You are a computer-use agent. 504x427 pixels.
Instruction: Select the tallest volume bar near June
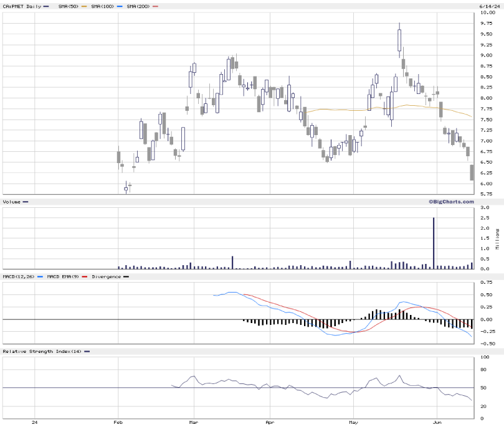[x=434, y=243]
